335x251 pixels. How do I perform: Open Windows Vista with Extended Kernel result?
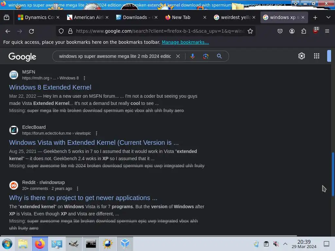pos(94,142)
